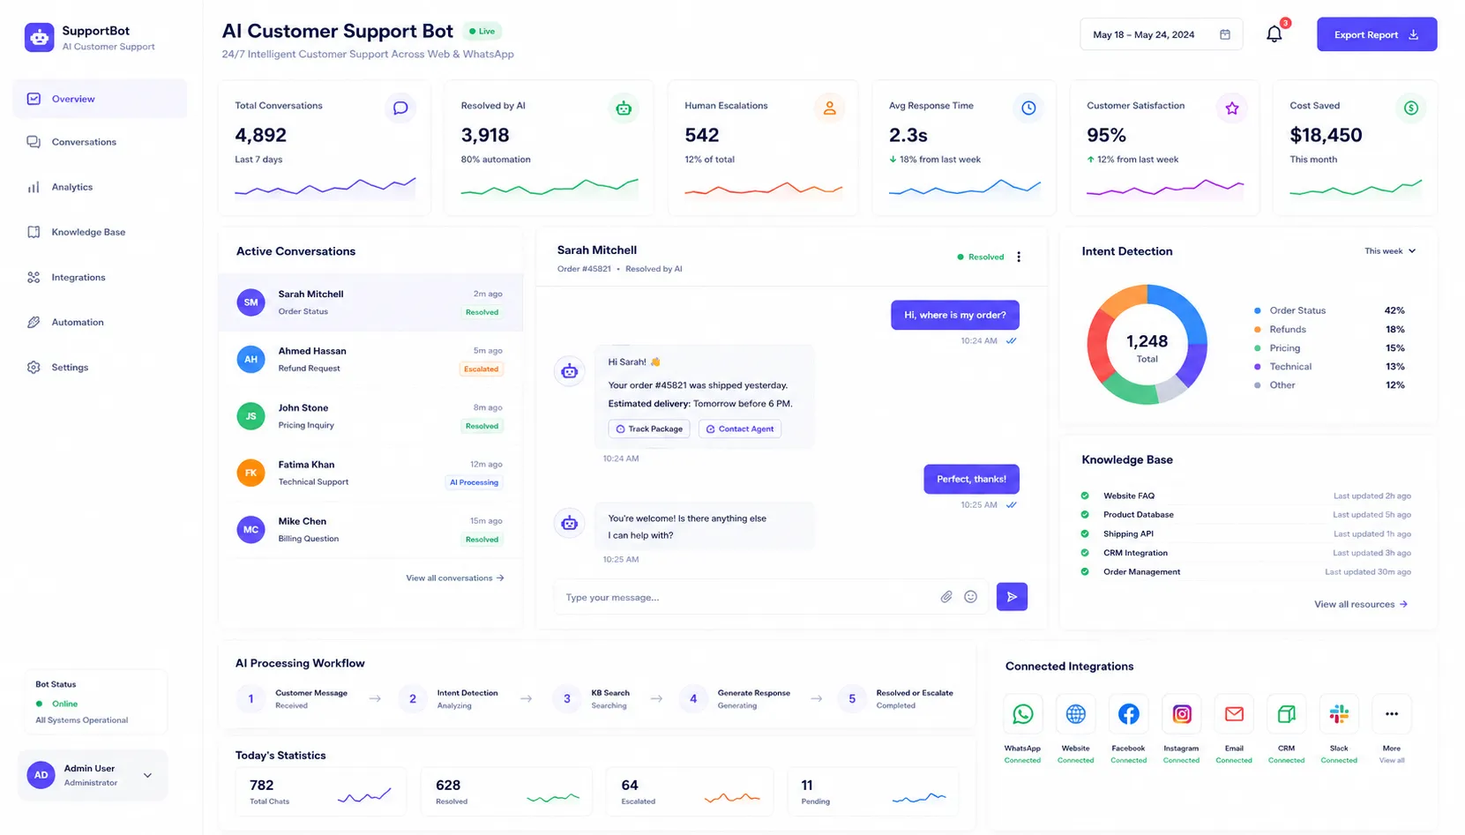
Task: Click the attachment paperclip icon
Action: (x=946, y=597)
